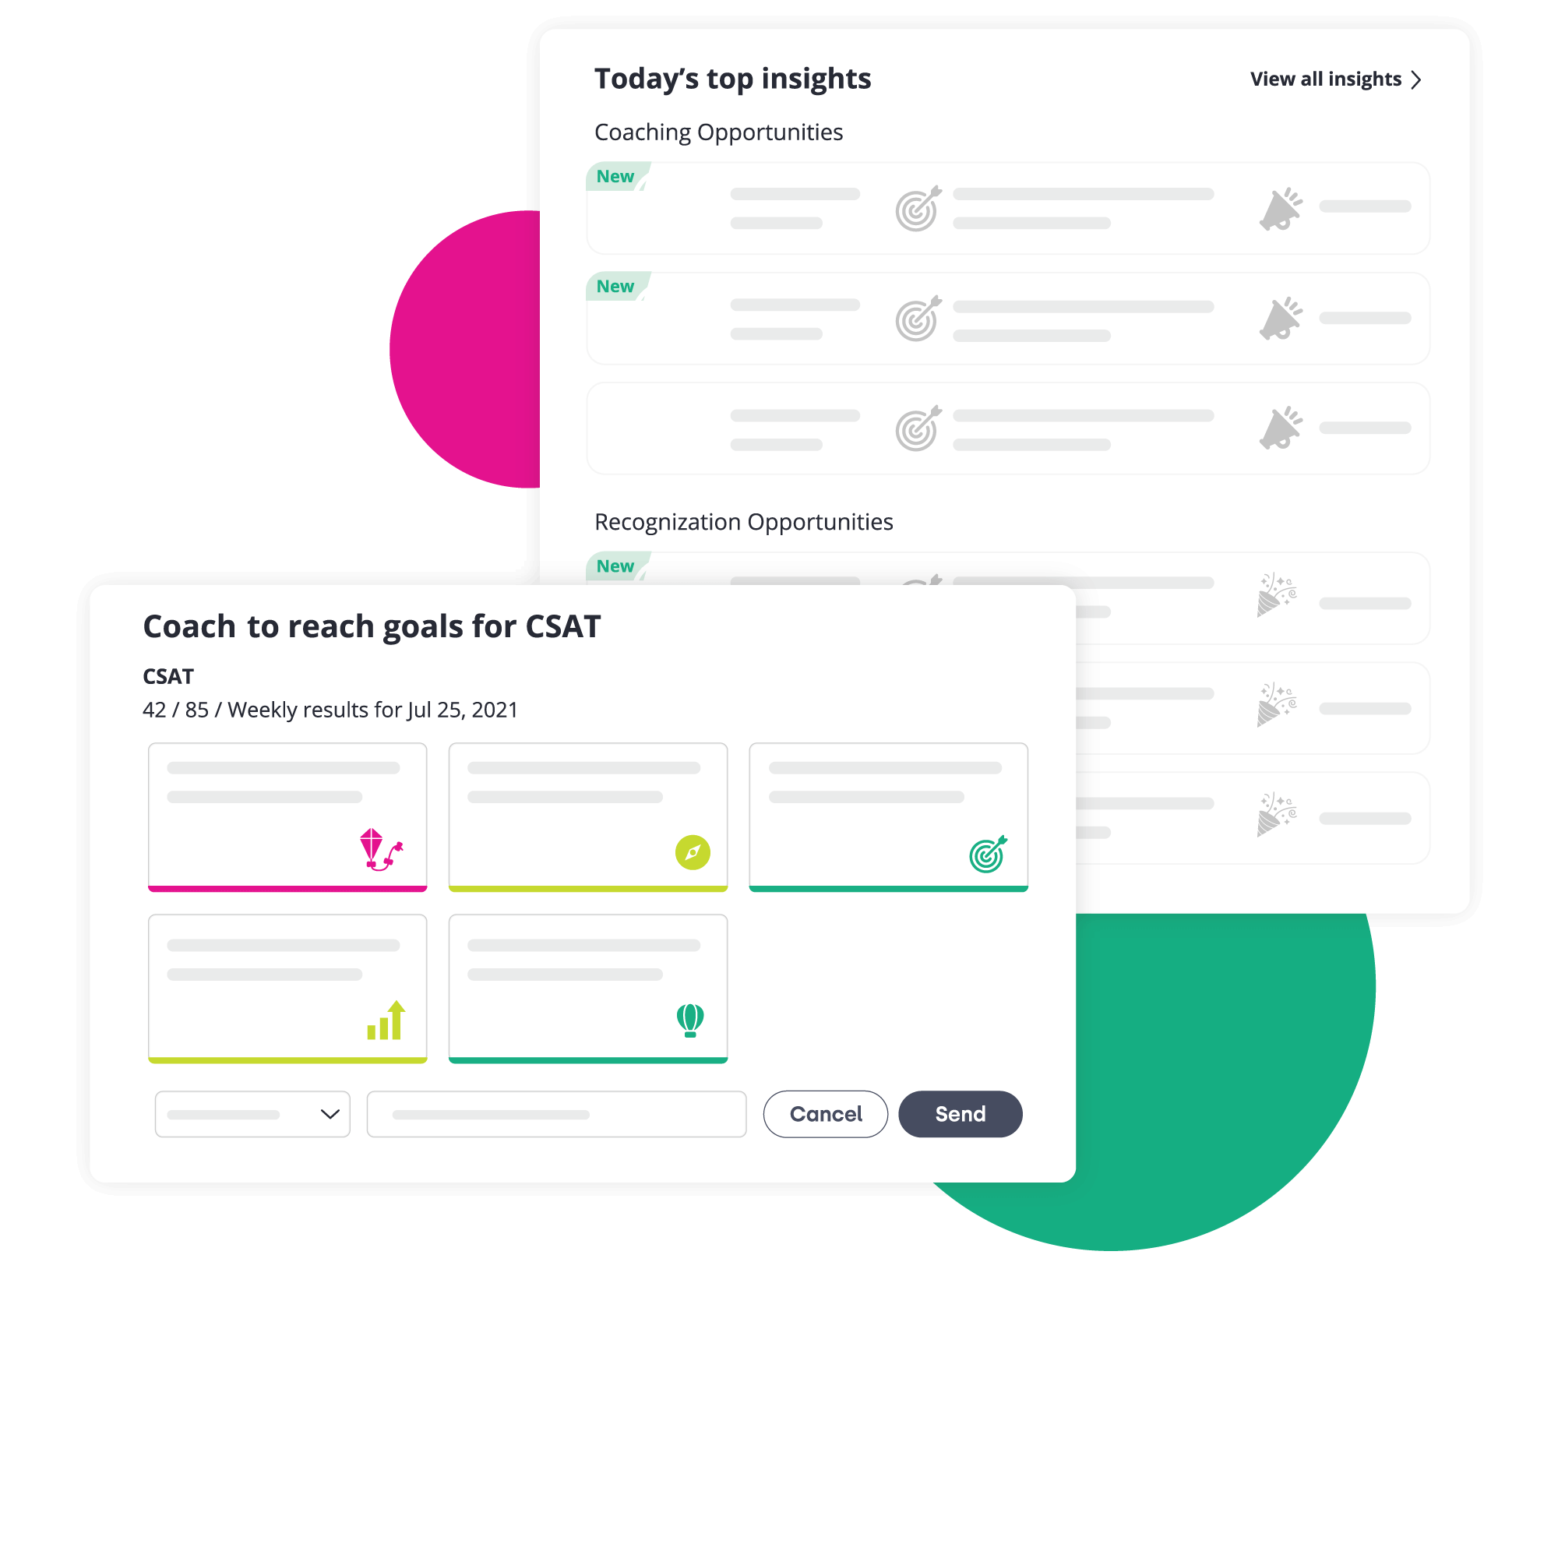Click Cancel to dismiss coaching dialog
Viewport: 1558px width, 1558px height.
tap(823, 1116)
